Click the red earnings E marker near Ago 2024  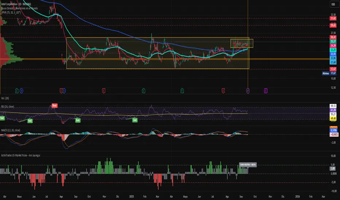pos(61,91)
